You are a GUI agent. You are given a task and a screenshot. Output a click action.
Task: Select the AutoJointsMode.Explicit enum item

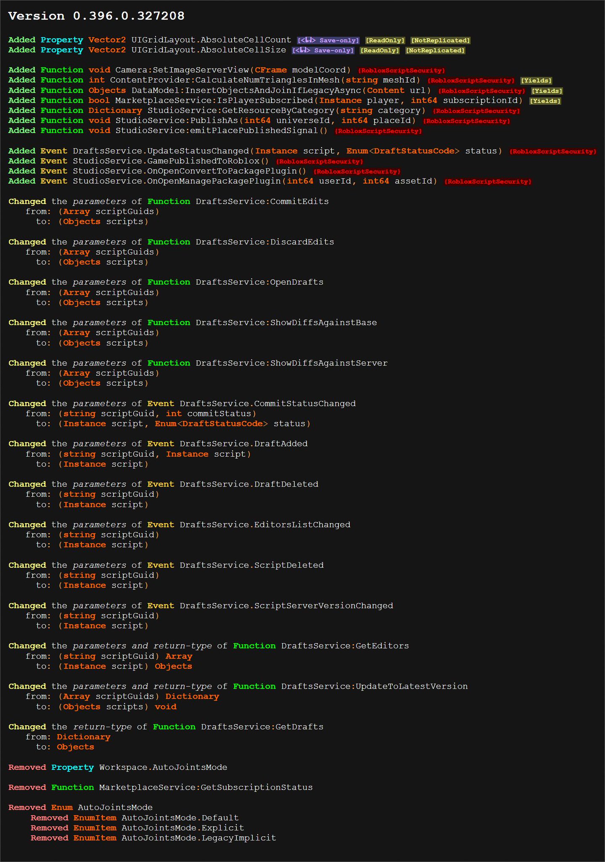[x=182, y=828]
